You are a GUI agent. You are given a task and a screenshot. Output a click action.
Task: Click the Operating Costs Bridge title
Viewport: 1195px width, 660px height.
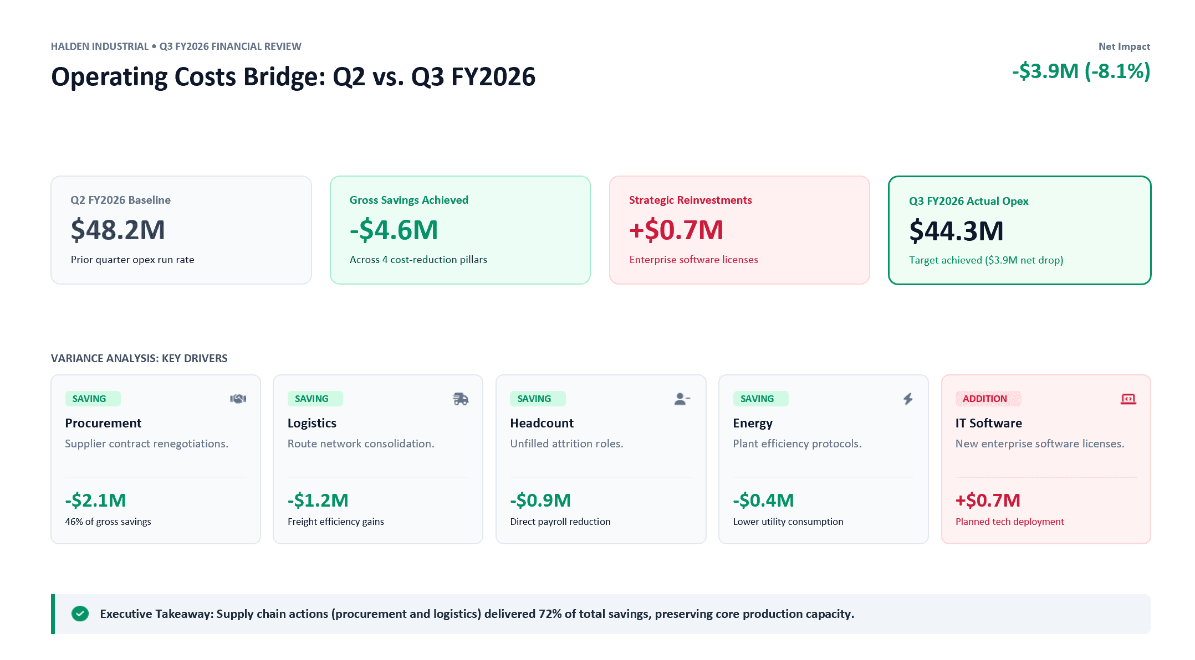[x=293, y=76]
